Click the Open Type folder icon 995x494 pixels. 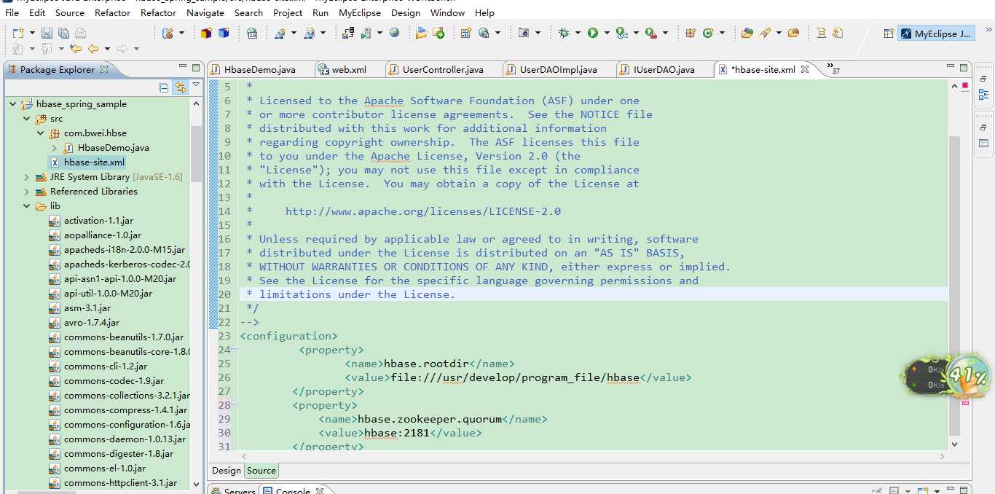pyautogui.click(x=747, y=33)
